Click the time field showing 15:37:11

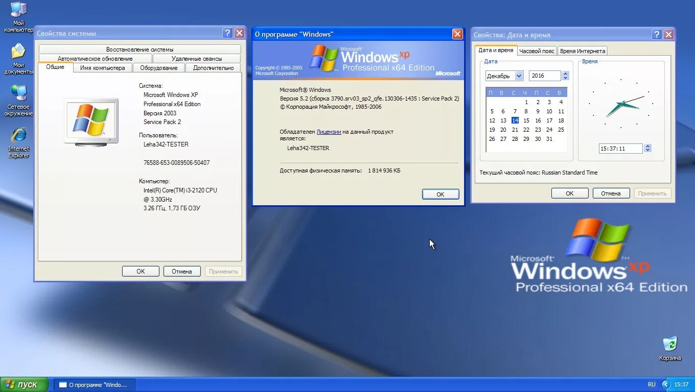(x=620, y=149)
